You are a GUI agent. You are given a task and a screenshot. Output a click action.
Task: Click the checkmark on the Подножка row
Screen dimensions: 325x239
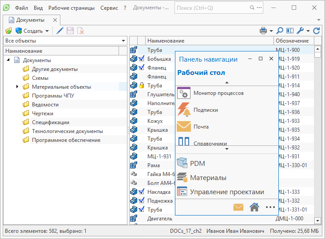point(141,200)
